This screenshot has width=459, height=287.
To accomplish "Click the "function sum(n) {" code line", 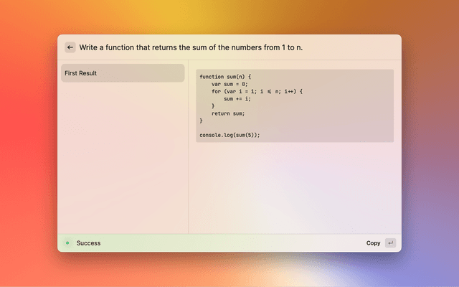I will [x=225, y=77].
